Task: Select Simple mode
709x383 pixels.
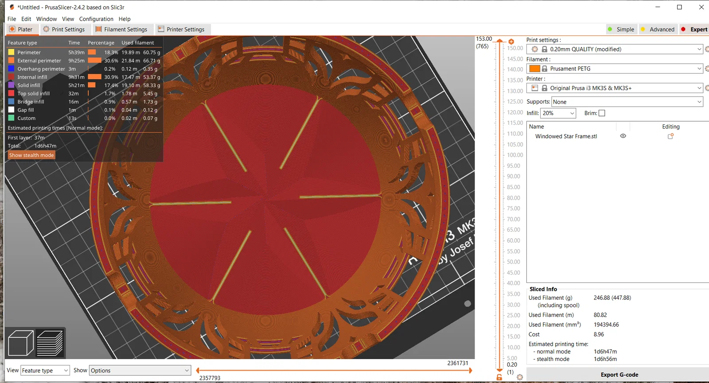Action: [621, 30]
